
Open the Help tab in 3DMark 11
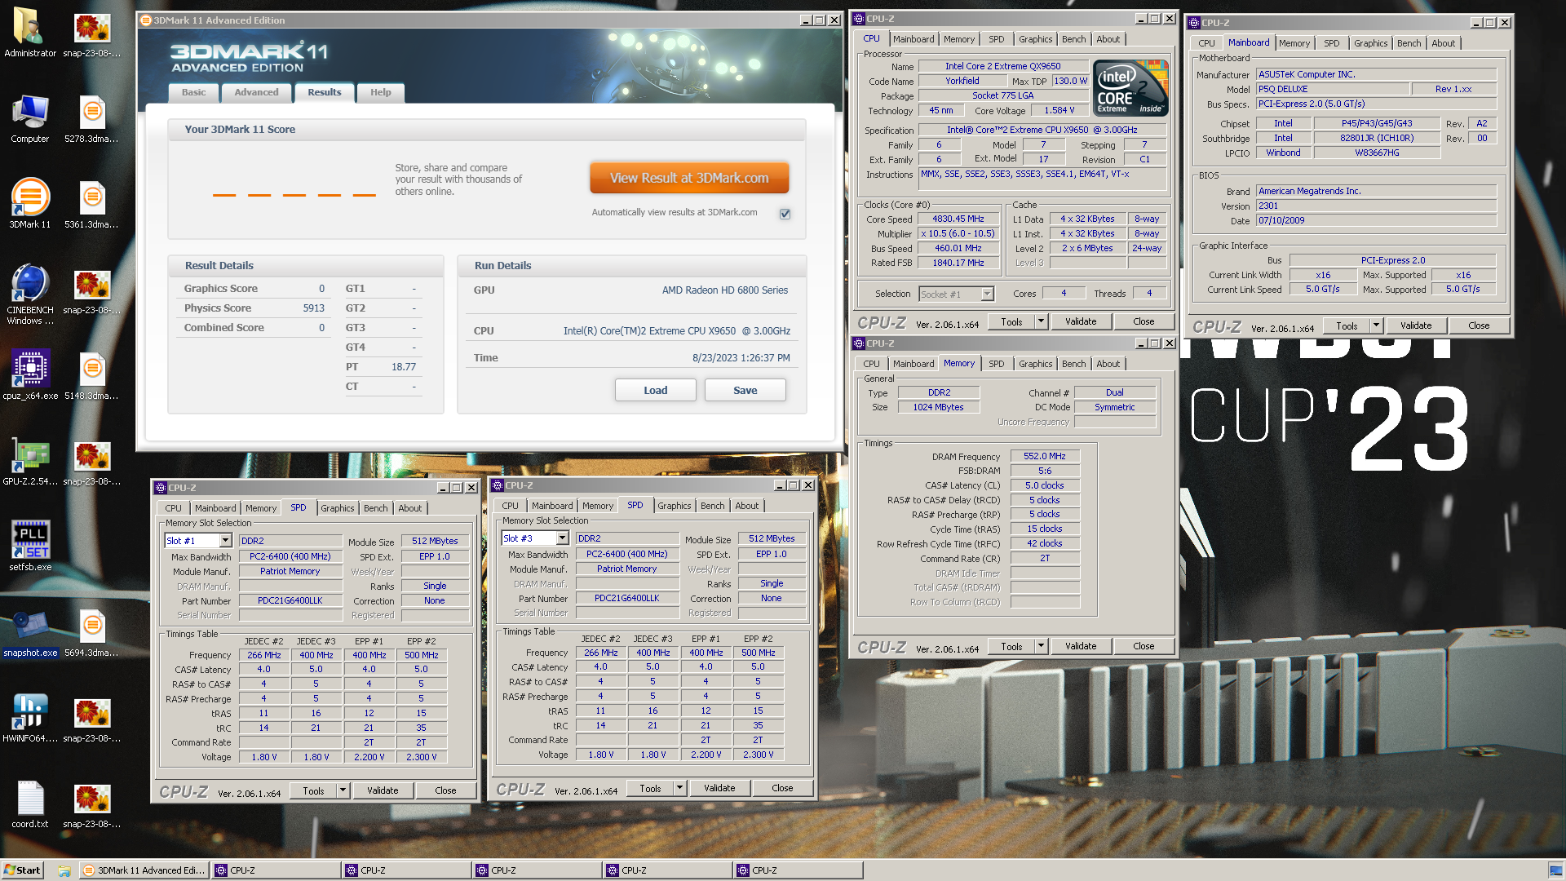pos(380,92)
